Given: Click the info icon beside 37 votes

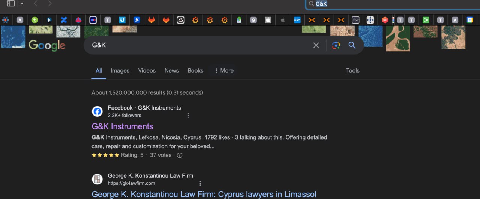Looking at the screenshot, I should click(180, 156).
